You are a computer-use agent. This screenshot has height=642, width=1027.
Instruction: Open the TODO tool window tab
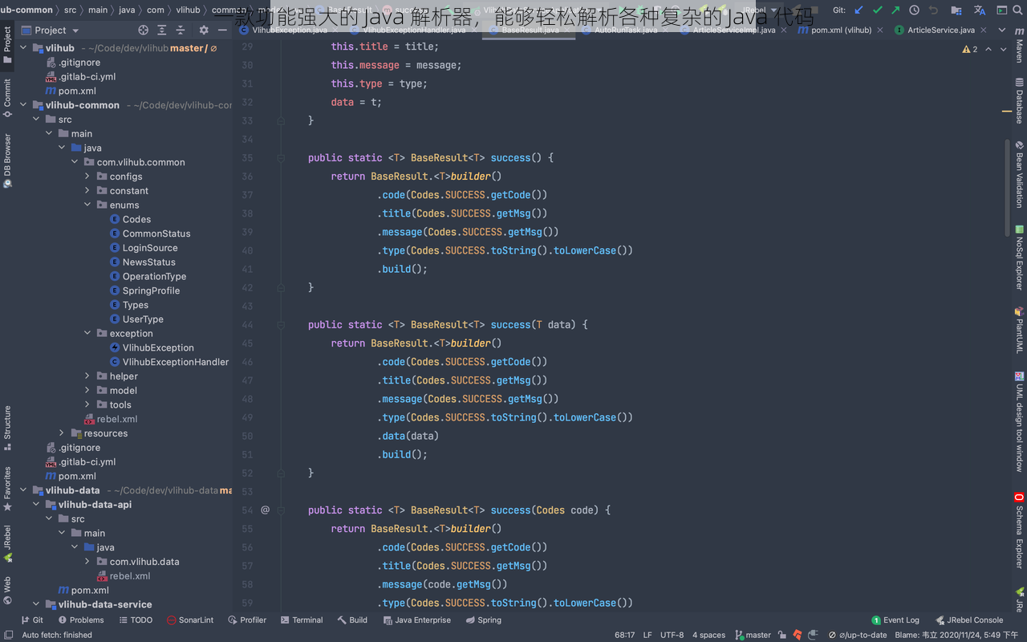(135, 620)
